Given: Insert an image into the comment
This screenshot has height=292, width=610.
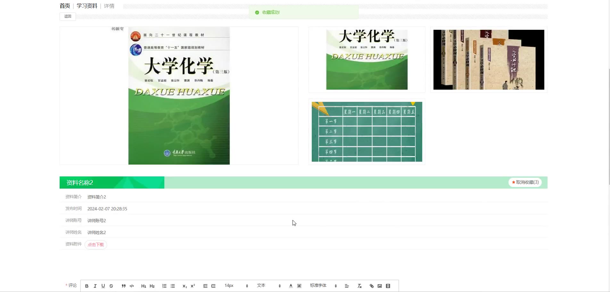Looking at the screenshot, I should tap(380, 286).
